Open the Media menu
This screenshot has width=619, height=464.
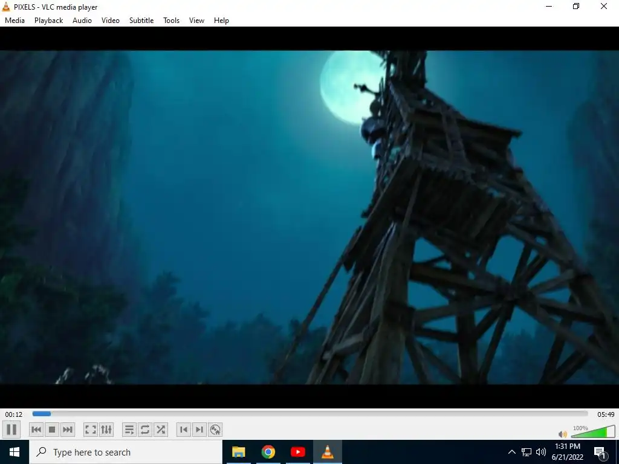[x=15, y=21]
